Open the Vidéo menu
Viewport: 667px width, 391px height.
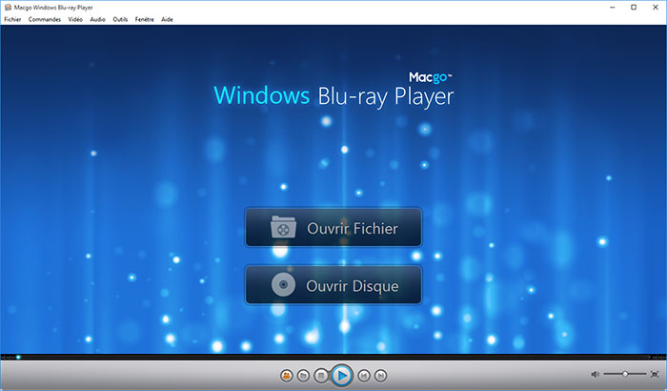(x=75, y=19)
